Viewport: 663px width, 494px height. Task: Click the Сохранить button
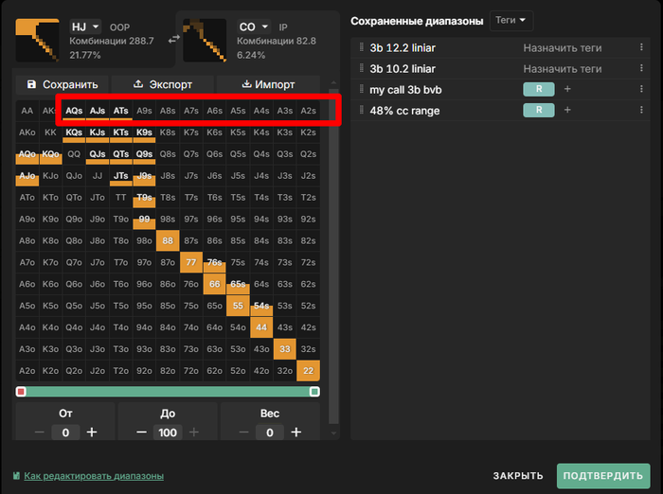pyautogui.click(x=63, y=84)
